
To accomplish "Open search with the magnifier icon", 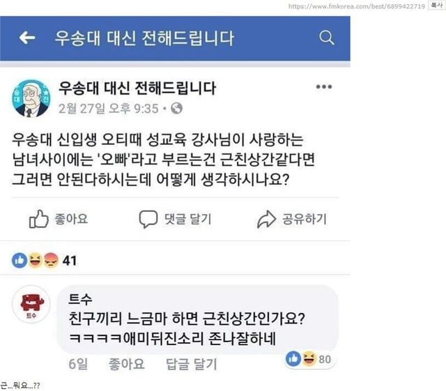I will pos(326,38).
